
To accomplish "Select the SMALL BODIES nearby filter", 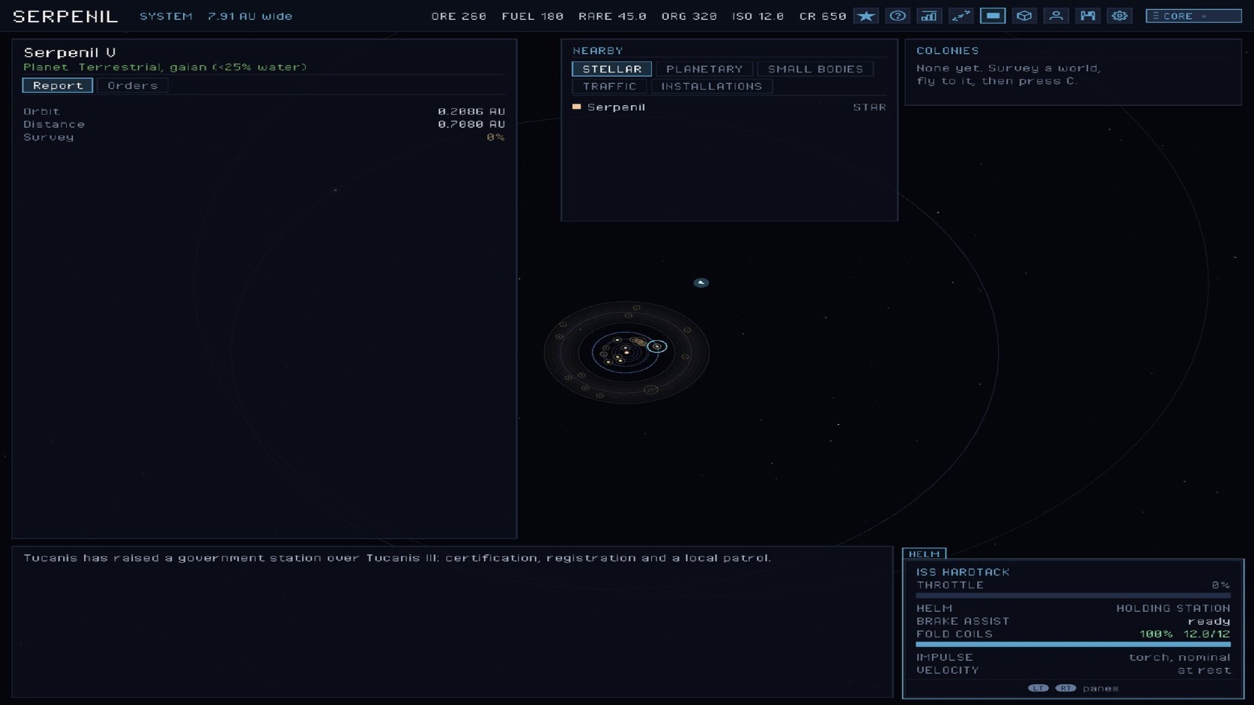I will (815, 69).
